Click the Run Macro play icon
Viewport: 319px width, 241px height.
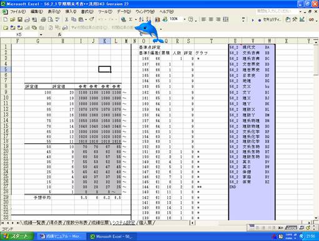tap(253, 20)
